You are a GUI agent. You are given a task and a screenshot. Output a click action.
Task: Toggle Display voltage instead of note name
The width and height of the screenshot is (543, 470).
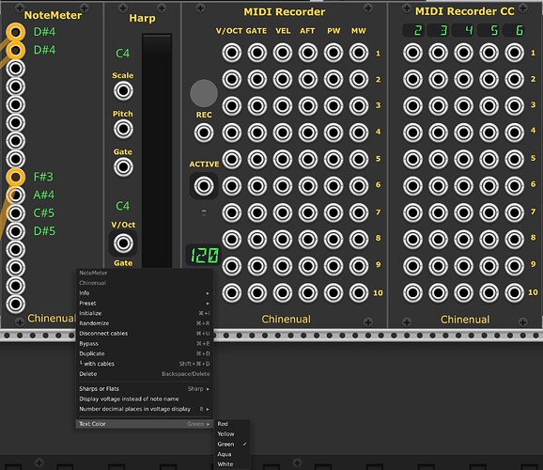145,399
